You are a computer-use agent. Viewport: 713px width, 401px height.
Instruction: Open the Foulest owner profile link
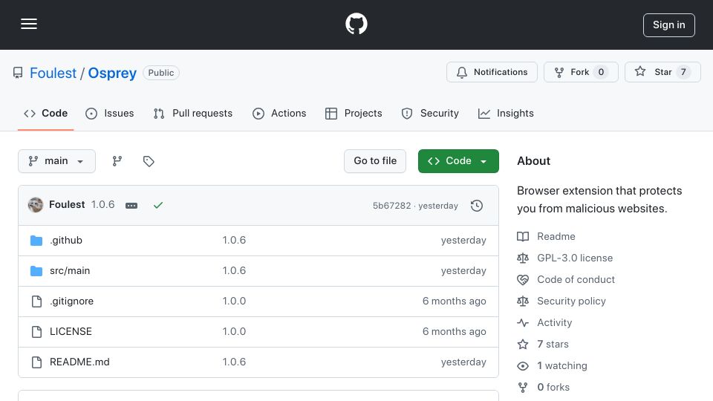coord(53,73)
